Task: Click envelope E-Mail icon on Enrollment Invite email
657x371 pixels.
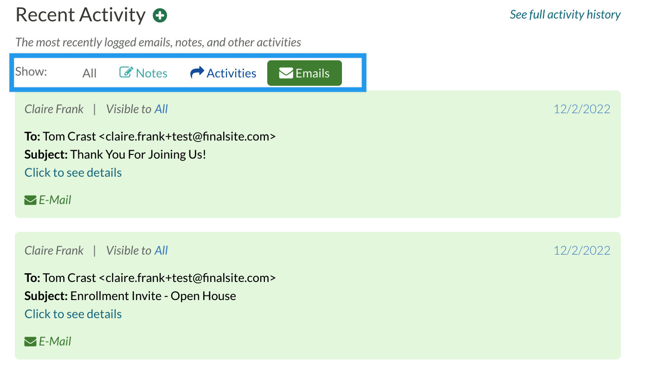Action: [31, 342]
